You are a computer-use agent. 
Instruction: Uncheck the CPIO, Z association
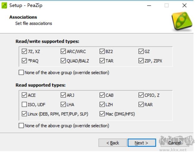pyautogui.click(x=141, y=95)
